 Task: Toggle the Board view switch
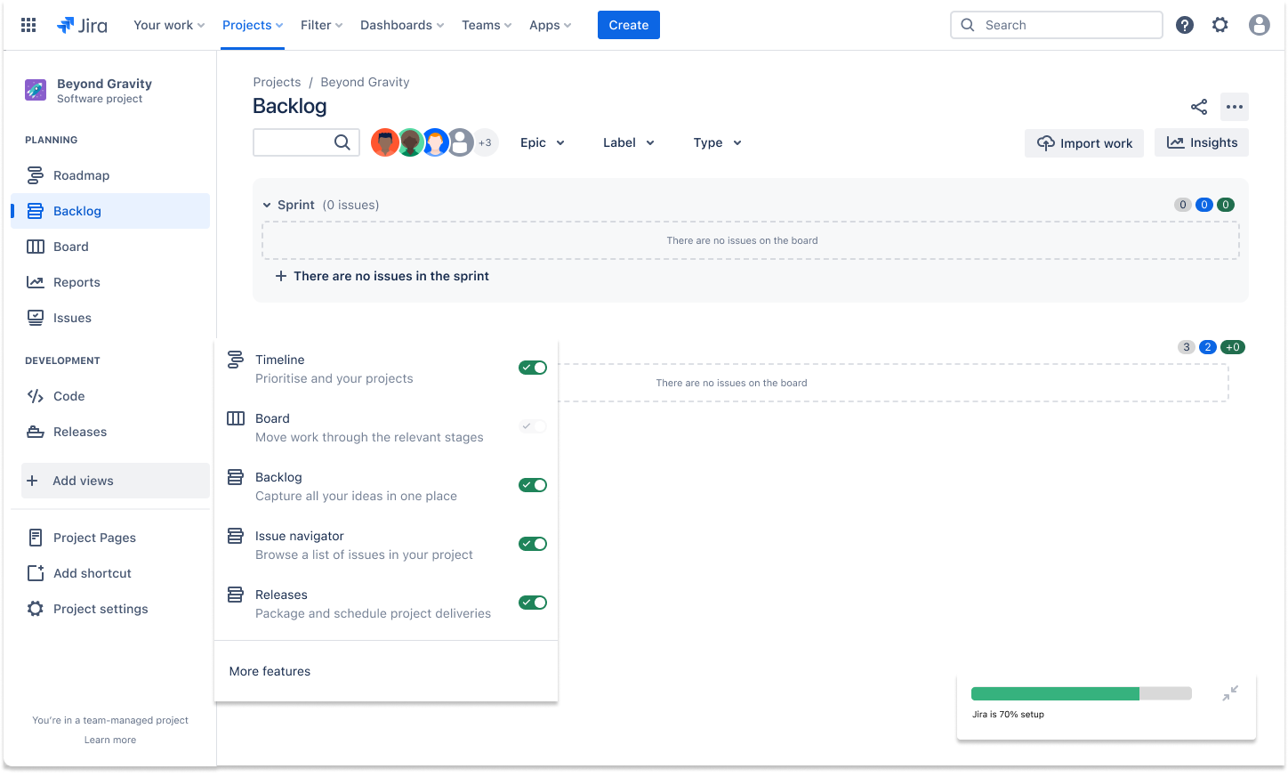tap(533, 426)
